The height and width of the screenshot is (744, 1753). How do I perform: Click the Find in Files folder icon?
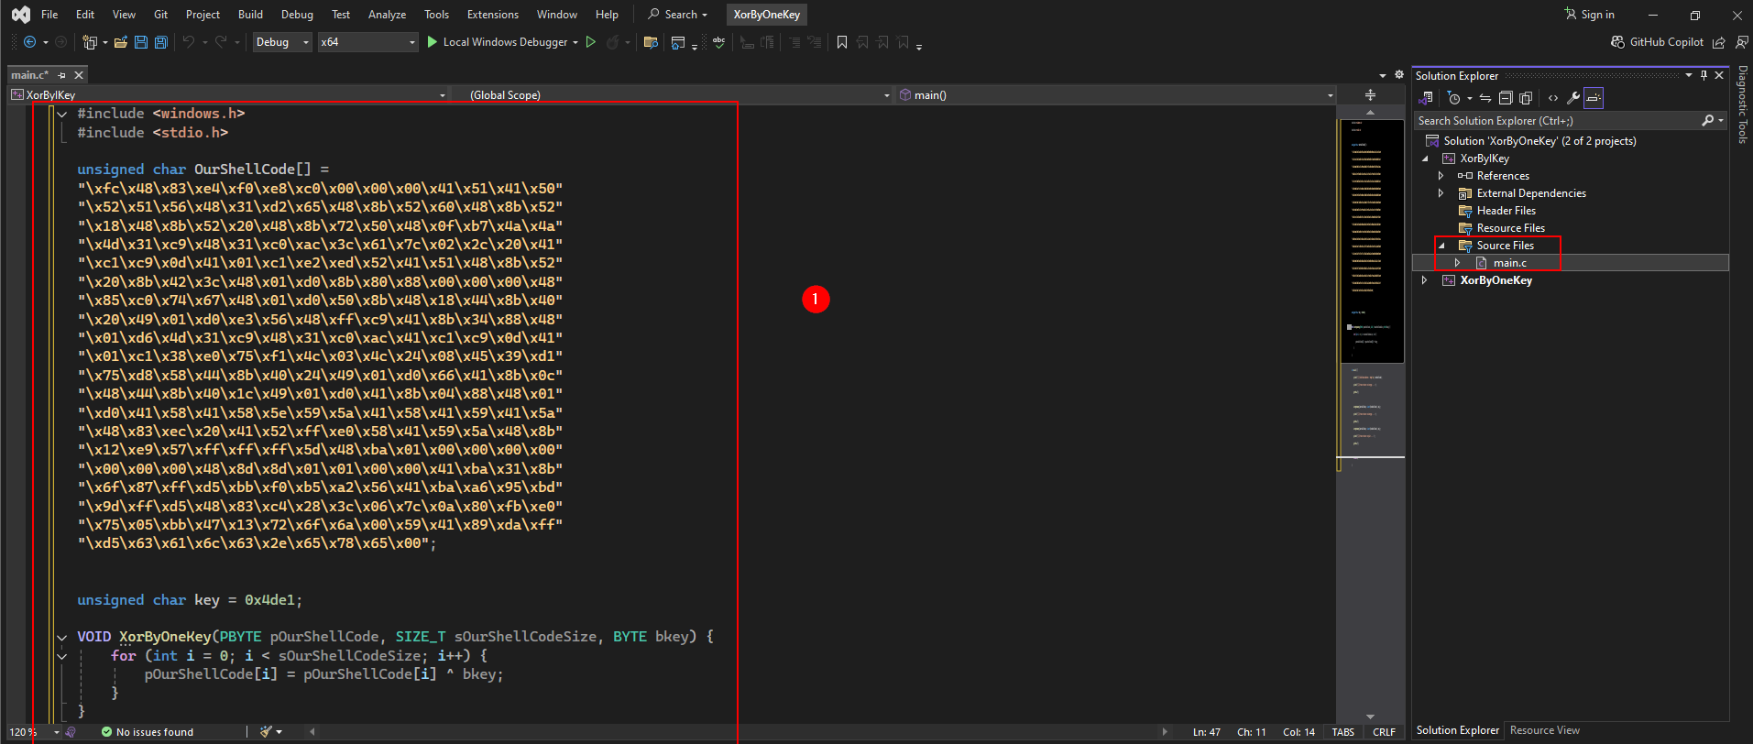coord(651,42)
